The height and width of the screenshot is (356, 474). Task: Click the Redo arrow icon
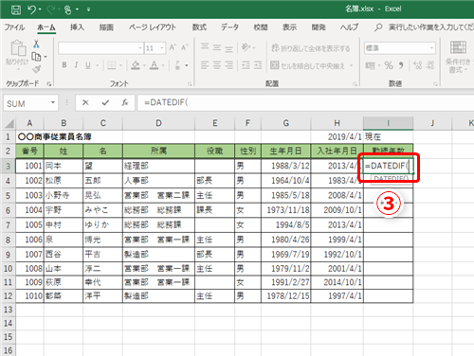[51, 9]
